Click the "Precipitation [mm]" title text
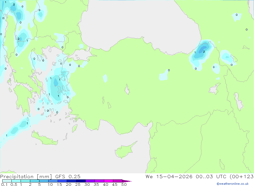254x186 pixels. 26,177
